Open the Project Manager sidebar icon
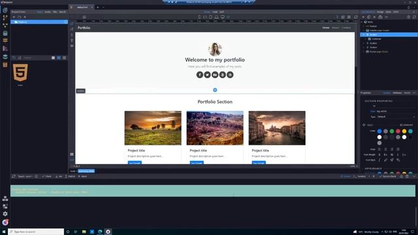The width and height of the screenshot is (418, 235). coord(5,10)
